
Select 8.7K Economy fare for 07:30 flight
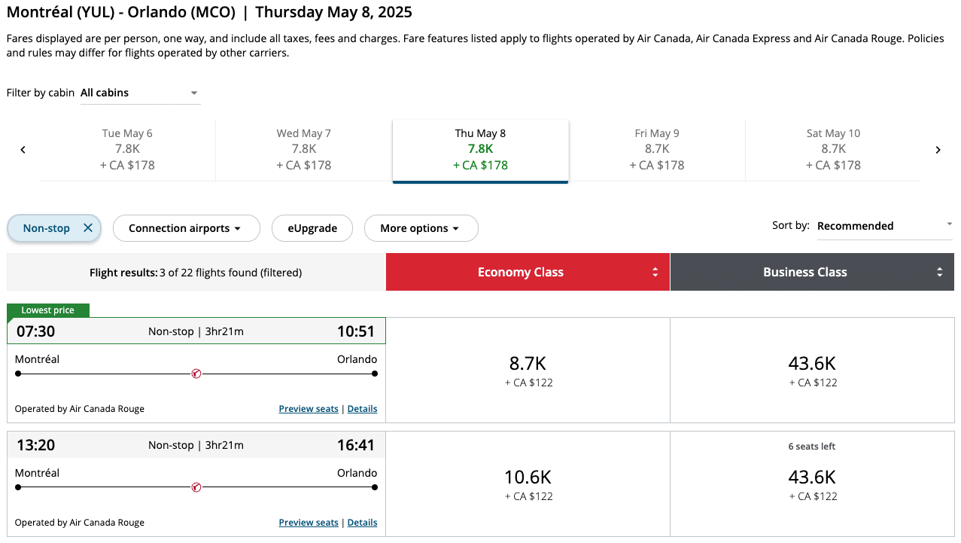(x=528, y=371)
